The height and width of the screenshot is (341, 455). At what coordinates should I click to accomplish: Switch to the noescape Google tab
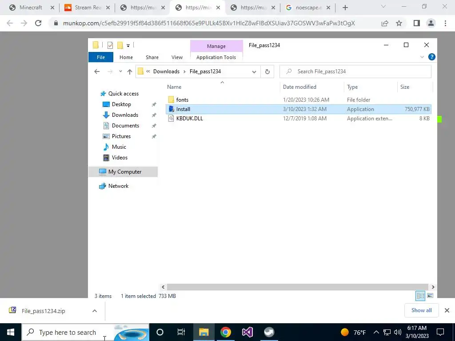308,8
